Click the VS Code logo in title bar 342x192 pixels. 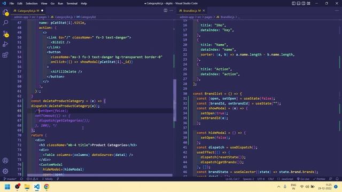(x=4, y=3)
